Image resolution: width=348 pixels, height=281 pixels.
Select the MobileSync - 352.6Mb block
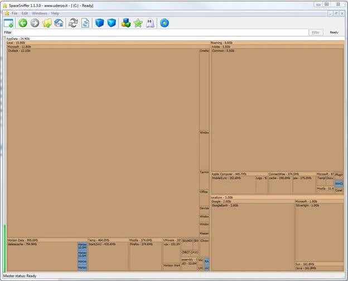click(234, 185)
